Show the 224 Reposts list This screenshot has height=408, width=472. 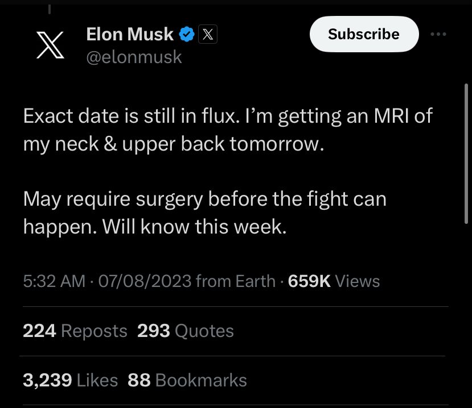tap(75, 331)
